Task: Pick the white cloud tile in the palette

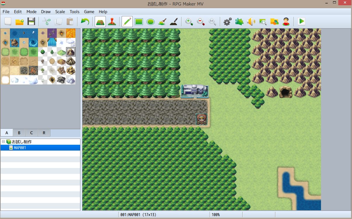Action: click(71, 43)
